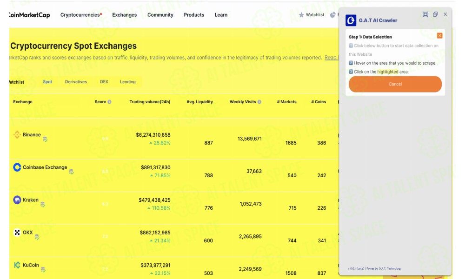Select the Watchlist tab beside Spot

click(17, 82)
